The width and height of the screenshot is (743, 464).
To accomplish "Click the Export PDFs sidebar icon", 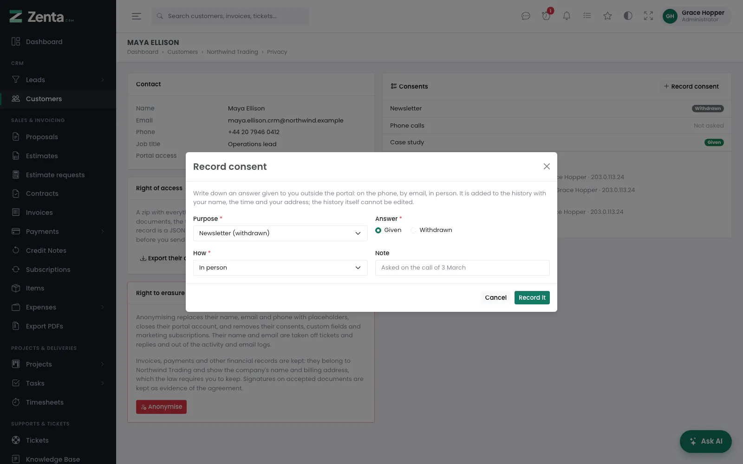I will coord(16,326).
